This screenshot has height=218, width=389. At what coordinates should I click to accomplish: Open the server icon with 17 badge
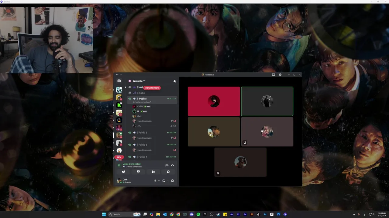click(x=119, y=113)
